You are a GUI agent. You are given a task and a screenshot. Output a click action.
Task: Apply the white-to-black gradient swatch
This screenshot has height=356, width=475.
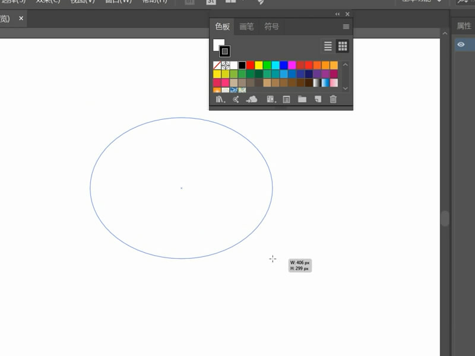pyautogui.click(x=317, y=82)
